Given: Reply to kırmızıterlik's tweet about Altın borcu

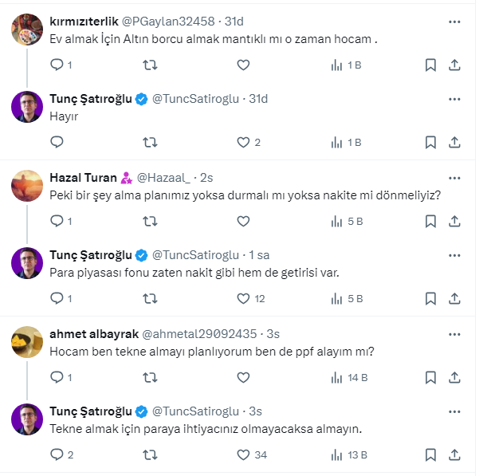Looking at the screenshot, I should click(57, 65).
